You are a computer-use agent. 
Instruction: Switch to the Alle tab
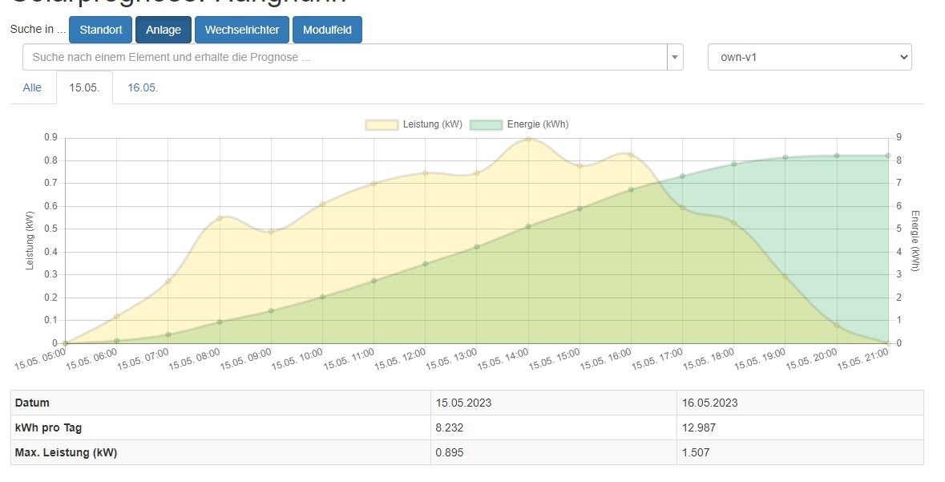(x=32, y=87)
